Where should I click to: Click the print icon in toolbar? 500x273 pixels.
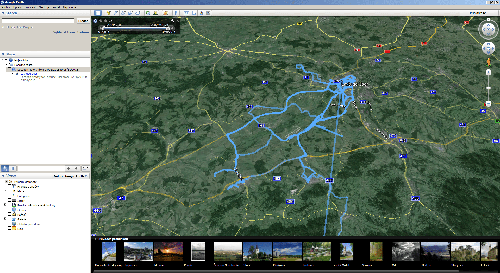[194, 13]
